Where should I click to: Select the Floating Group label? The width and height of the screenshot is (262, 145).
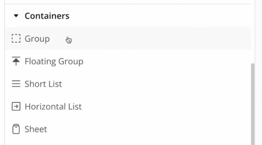pyautogui.click(x=54, y=61)
